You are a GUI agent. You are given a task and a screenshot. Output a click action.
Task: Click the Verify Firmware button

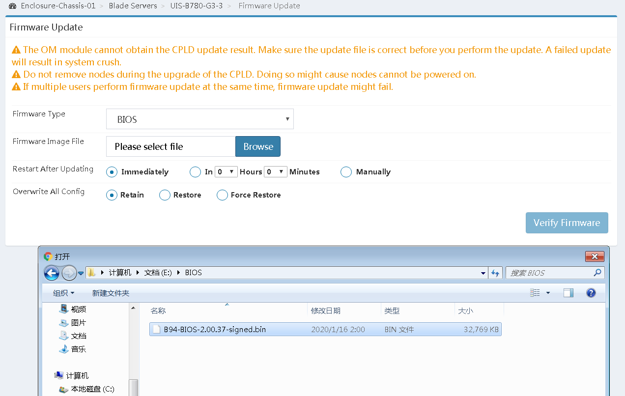point(567,223)
